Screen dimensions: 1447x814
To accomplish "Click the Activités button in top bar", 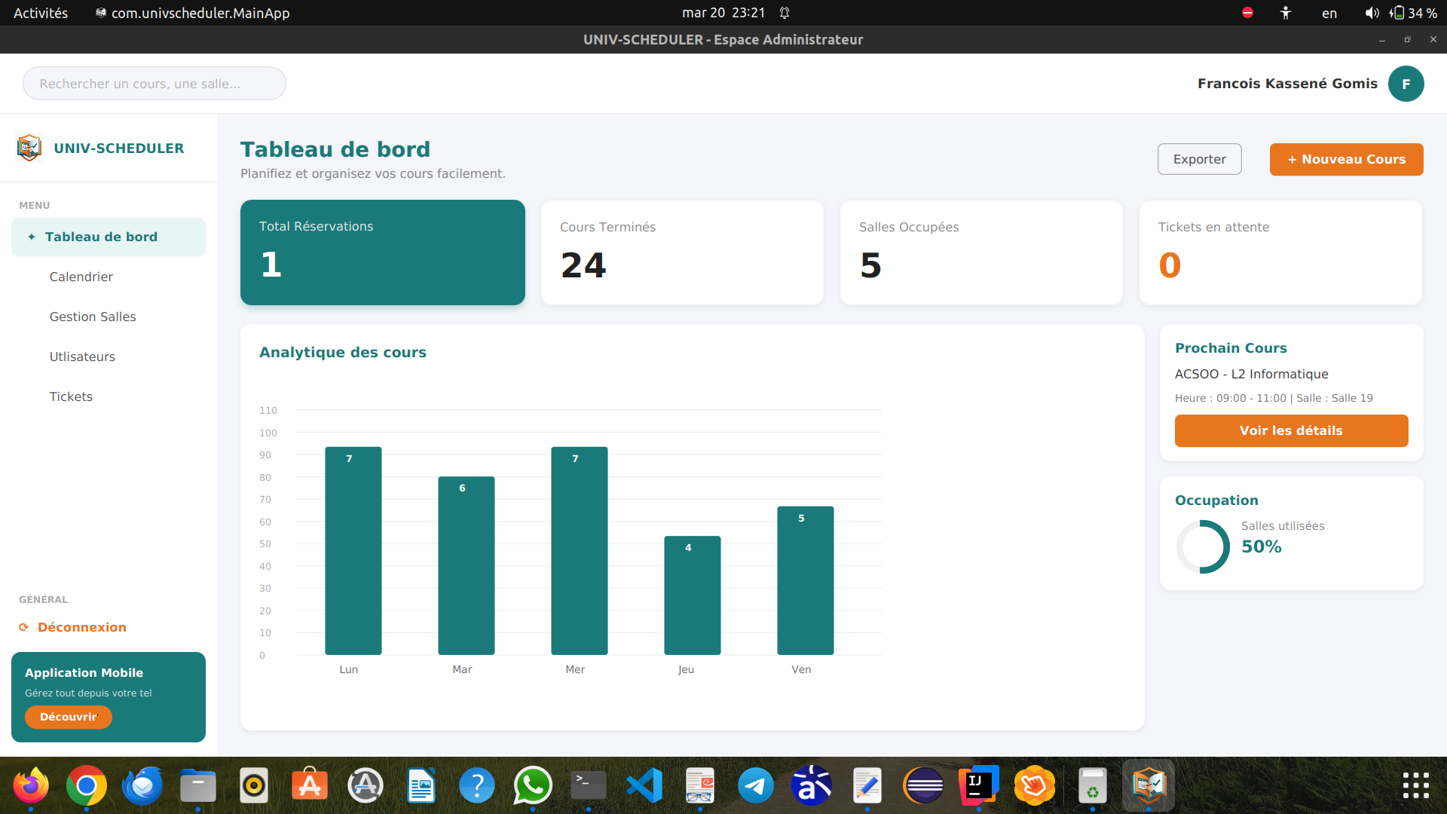I will pyautogui.click(x=41, y=13).
